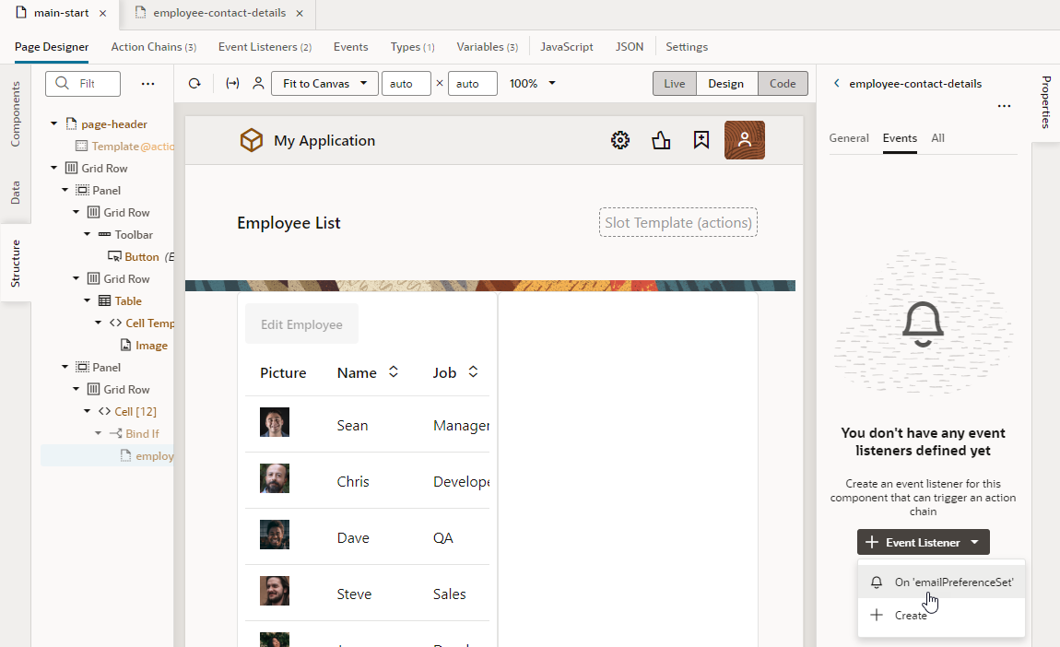Click the Sean row picture thumbnail
Viewport: 1060px width, 647px height.
point(275,422)
